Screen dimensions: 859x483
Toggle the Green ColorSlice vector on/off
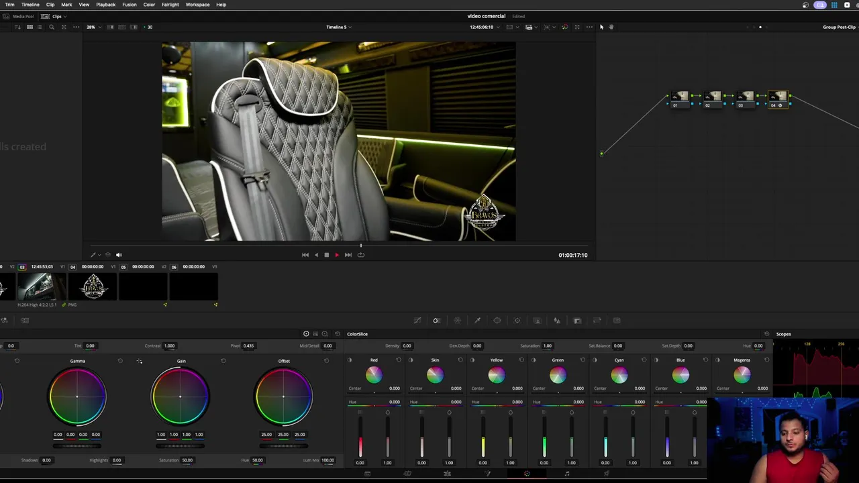tap(534, 360)
